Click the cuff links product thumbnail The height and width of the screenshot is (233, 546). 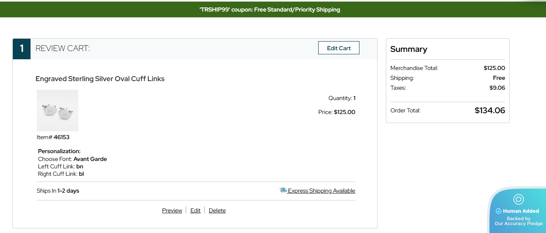(57, 110)
